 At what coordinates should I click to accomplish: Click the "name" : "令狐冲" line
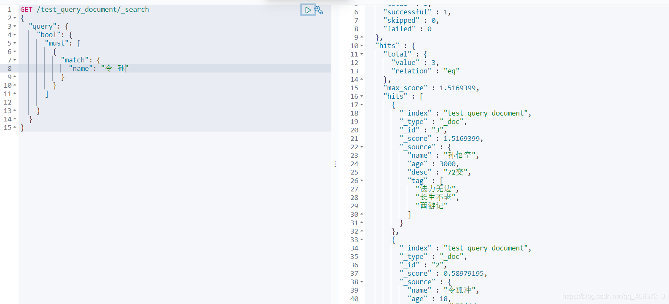(443, 290)
